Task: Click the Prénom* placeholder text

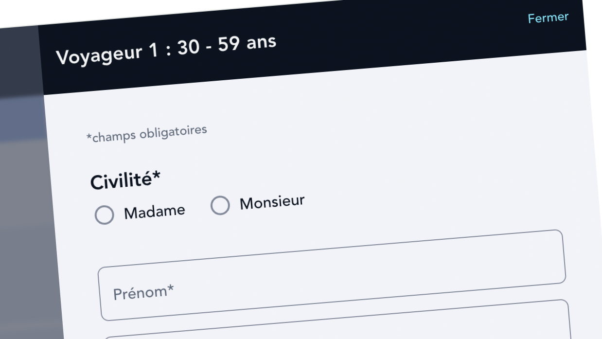Action: [x=143, y=292]
